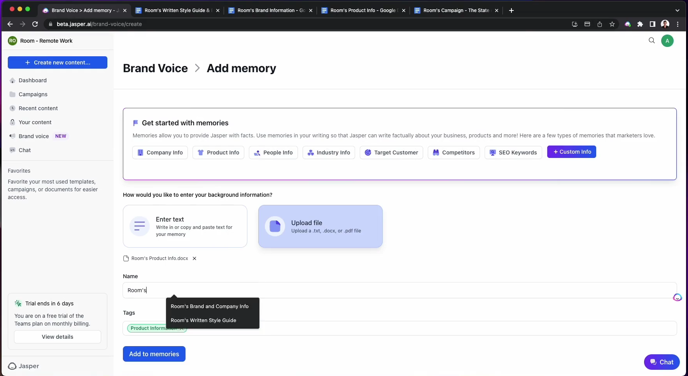Go forward using the browser forward arrow
The height and width of the screenshot is (376, 688).
tap(23, 24)
